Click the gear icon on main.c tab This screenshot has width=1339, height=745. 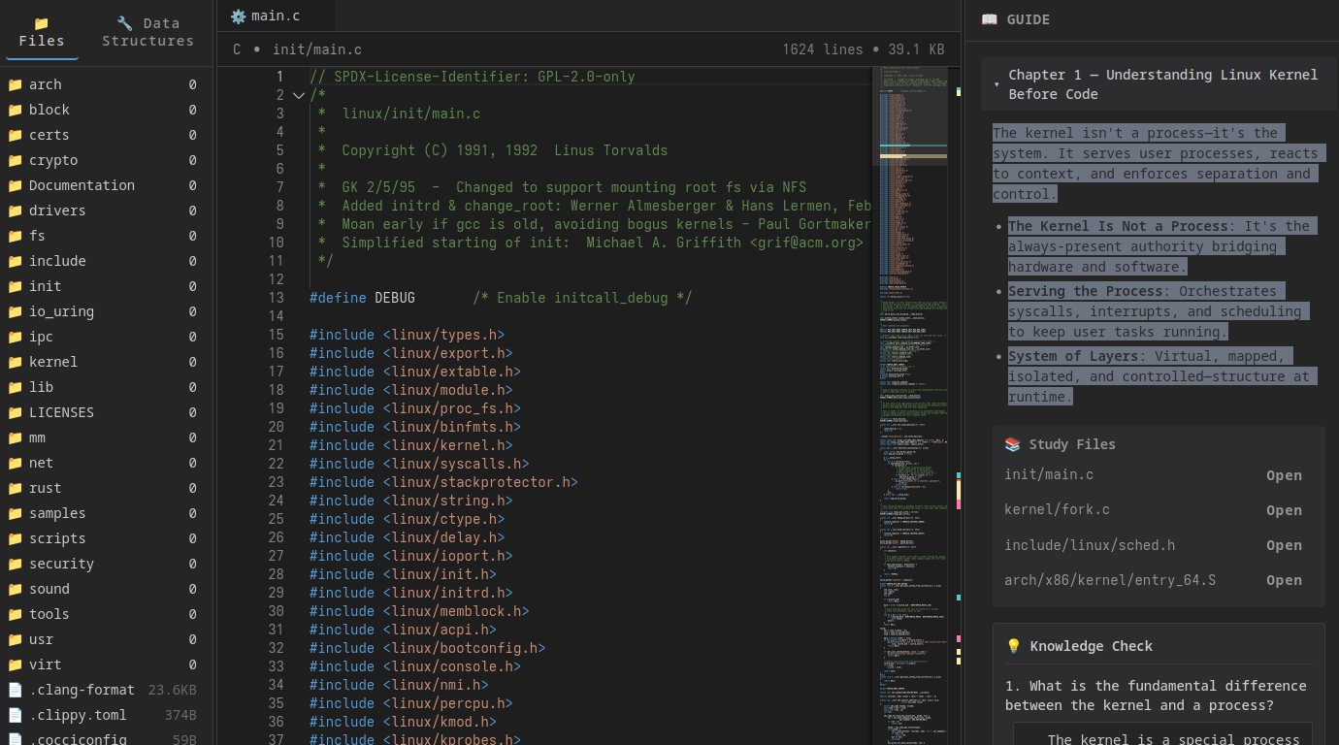(x=238, y=16)
